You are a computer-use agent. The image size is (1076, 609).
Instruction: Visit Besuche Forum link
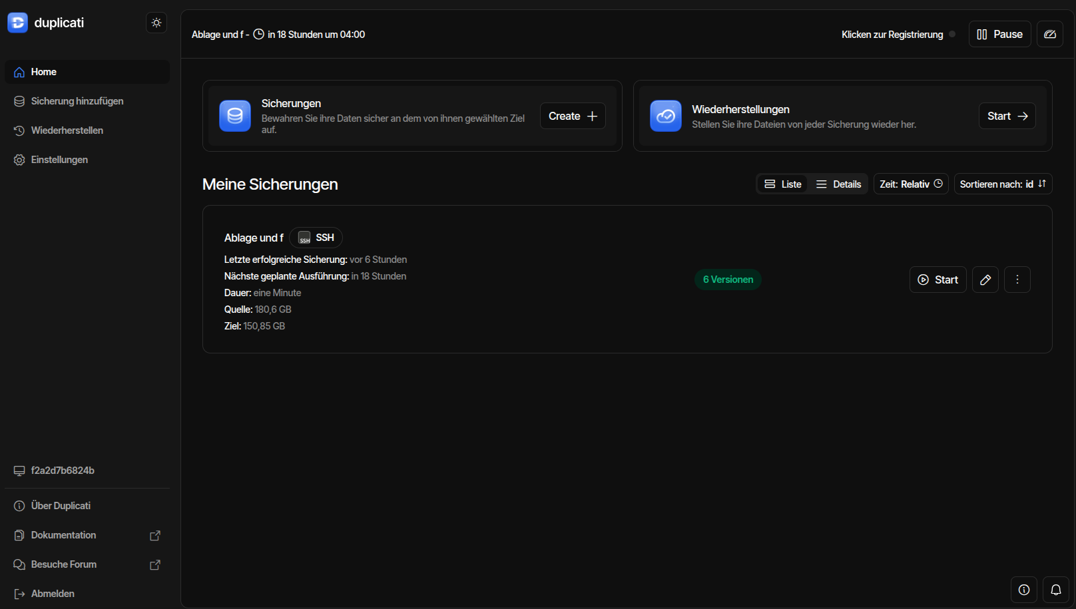point(87,564)
